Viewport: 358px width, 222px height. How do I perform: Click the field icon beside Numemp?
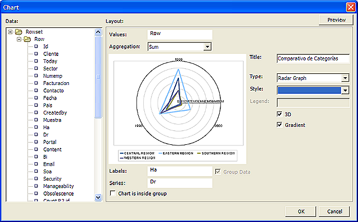click(36, 75)
